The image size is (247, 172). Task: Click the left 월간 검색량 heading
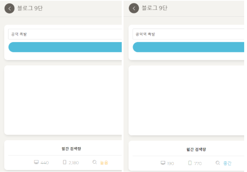coord(71,149)
